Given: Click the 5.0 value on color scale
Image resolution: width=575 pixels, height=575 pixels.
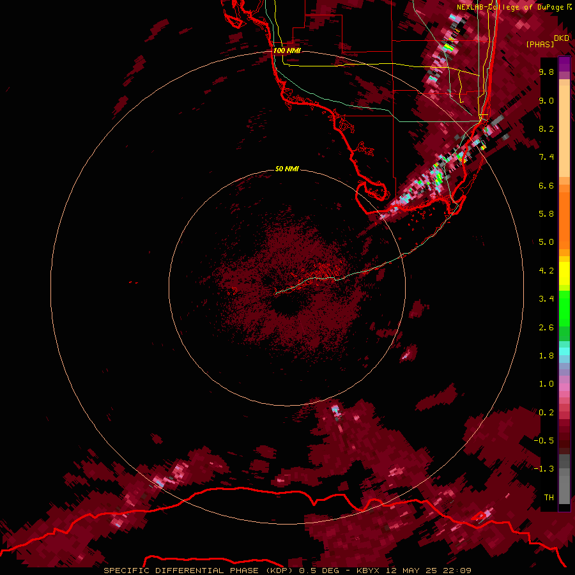Looking at the screenshot, I should [x=546, y=242].
